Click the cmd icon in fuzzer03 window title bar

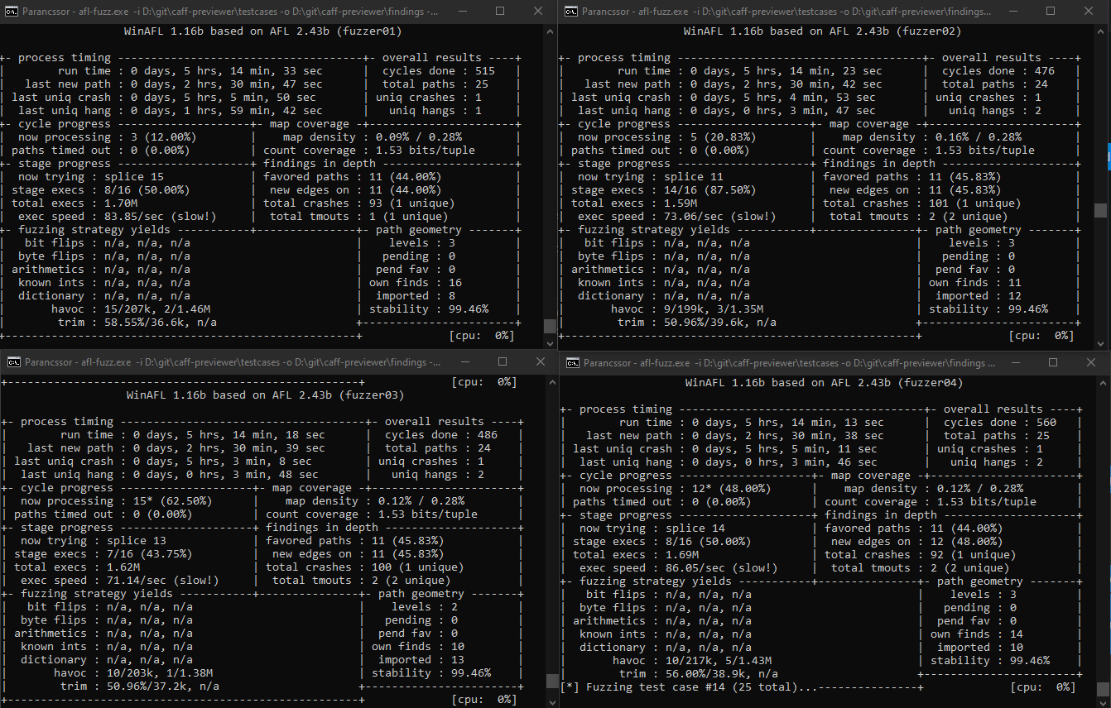point(14,361)
